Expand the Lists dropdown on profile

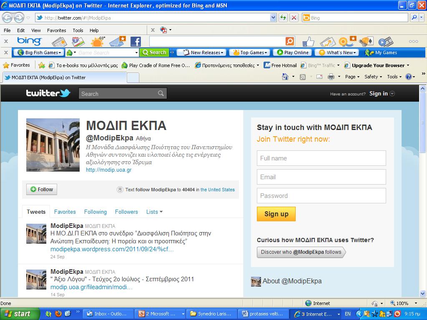154,212
